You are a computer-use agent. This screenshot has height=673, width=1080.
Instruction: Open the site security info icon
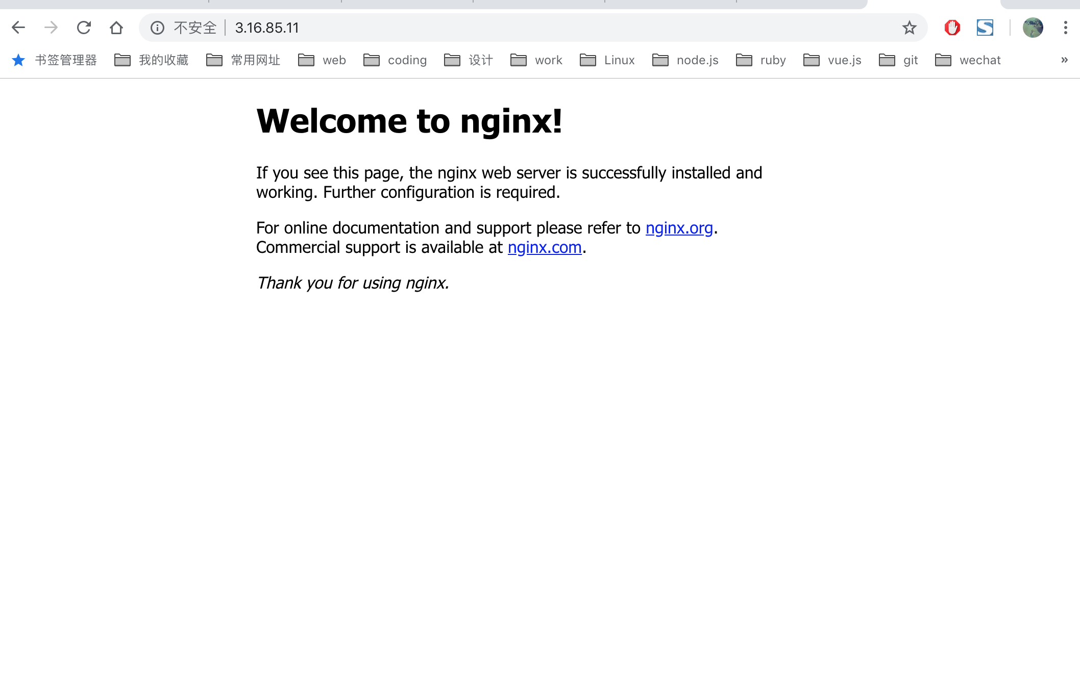157,28
